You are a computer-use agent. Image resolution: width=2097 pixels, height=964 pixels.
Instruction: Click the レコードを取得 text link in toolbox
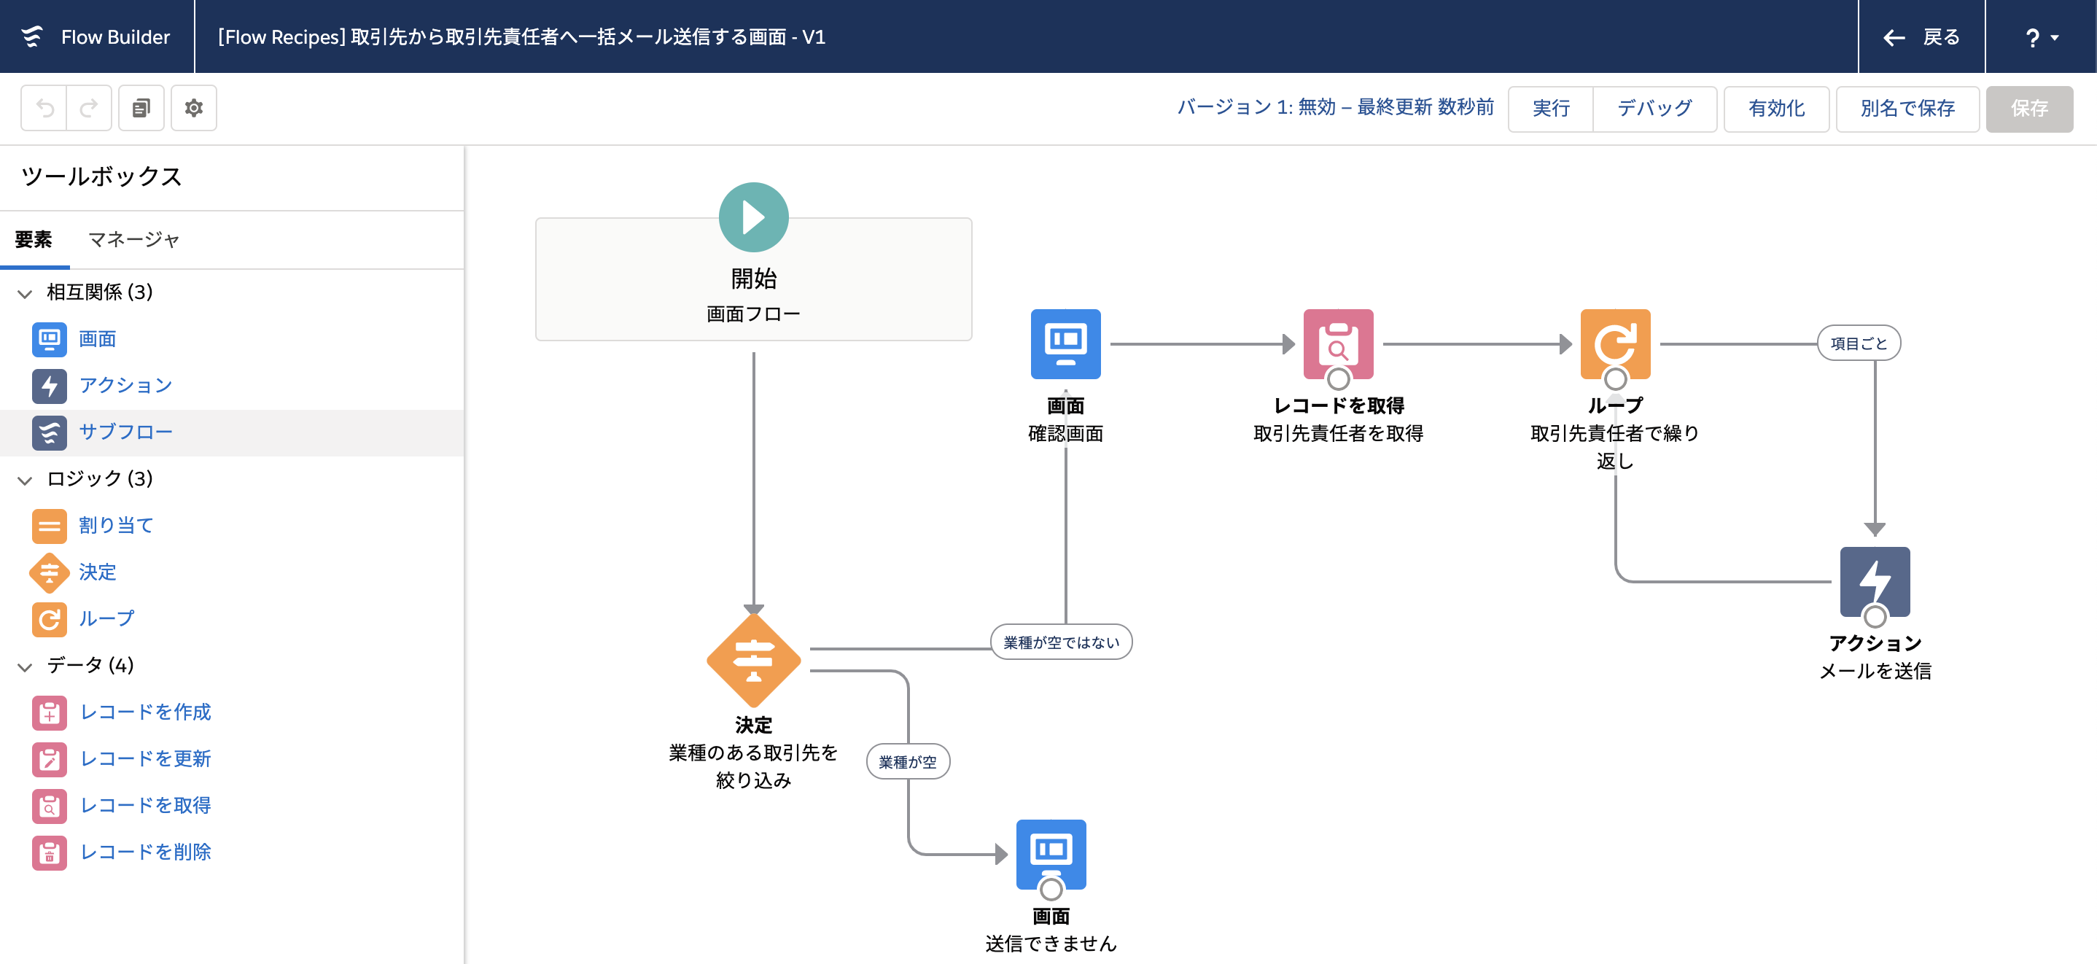[145, 805]
